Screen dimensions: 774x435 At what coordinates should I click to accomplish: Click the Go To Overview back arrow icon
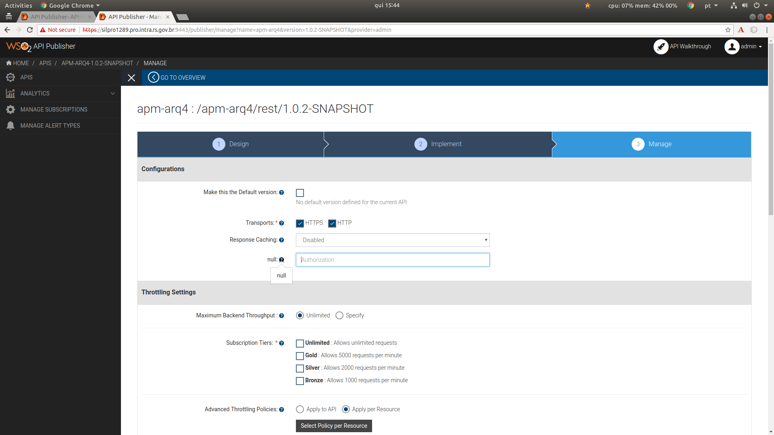coord(153,77)
